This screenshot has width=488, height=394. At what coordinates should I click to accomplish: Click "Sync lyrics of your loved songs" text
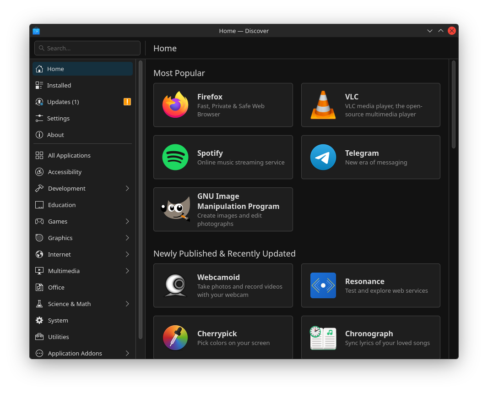click(x=387, y=343)
